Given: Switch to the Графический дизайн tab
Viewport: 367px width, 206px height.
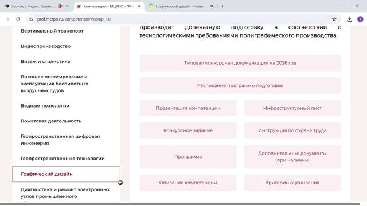Looking at the screenshot, I should point(180,6).
